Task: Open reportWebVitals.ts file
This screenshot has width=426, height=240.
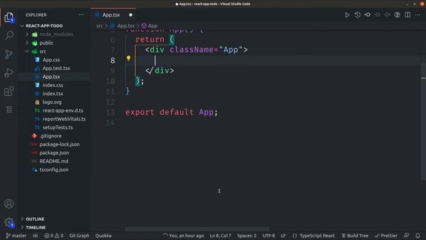Action: [x=64, y=119]
